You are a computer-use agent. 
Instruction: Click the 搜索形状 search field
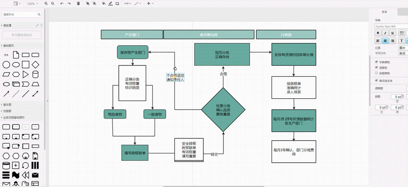21,15
